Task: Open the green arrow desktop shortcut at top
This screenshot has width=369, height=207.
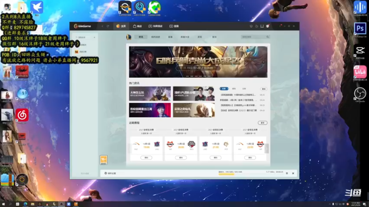Action: pos(155,8)
